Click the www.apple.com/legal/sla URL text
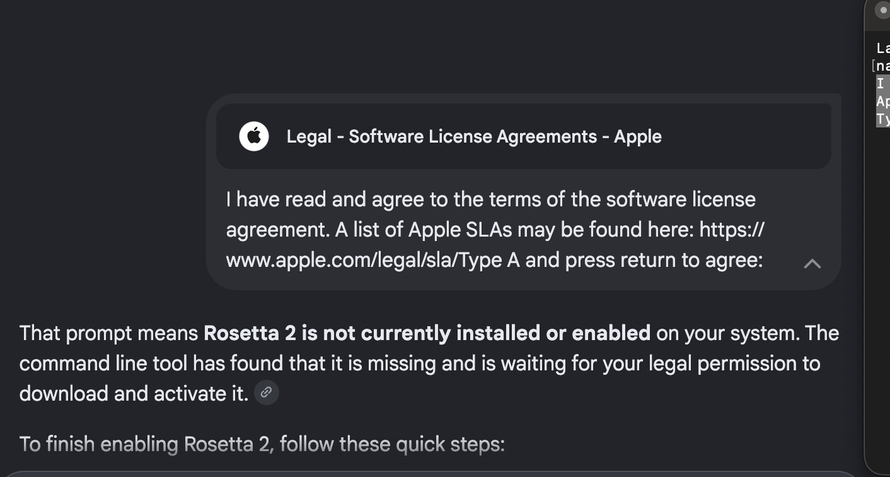 [342, 260]
